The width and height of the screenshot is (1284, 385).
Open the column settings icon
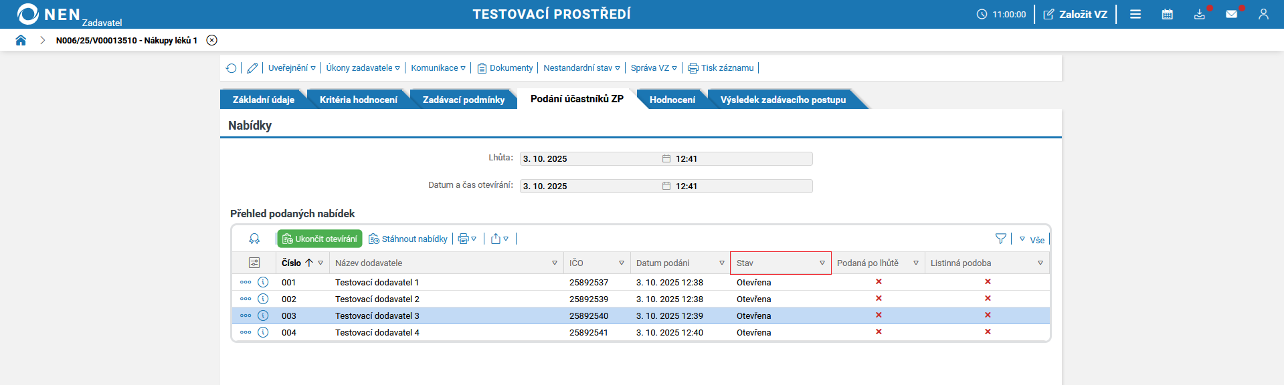coord(254,263)
